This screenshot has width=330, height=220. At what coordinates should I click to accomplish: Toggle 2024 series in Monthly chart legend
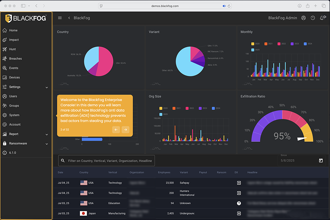[308, 44]
